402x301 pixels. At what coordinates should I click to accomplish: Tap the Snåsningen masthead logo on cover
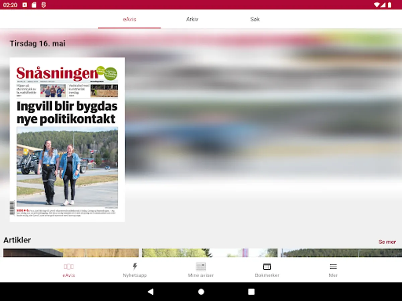[x=57, y=73]
